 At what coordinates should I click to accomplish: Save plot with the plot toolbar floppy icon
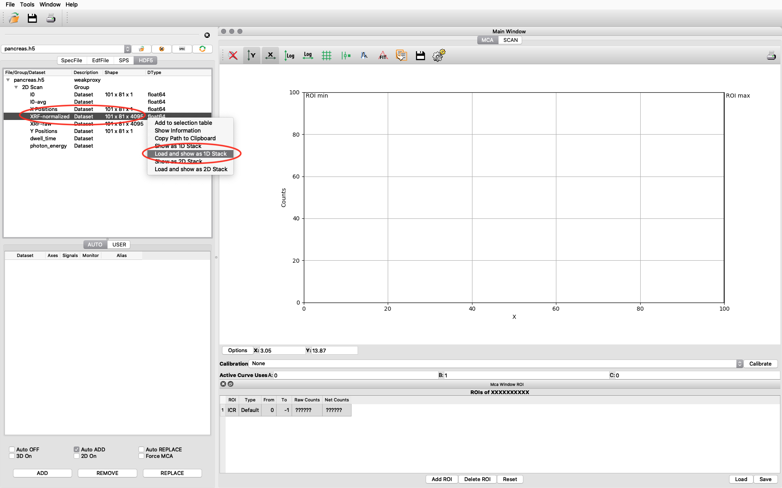click(x=420, y=56)
